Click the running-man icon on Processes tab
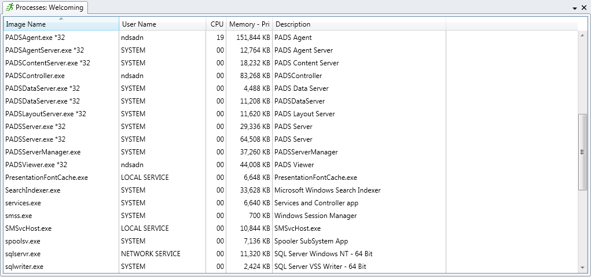The image size is (591, 277). coord(10,7)
